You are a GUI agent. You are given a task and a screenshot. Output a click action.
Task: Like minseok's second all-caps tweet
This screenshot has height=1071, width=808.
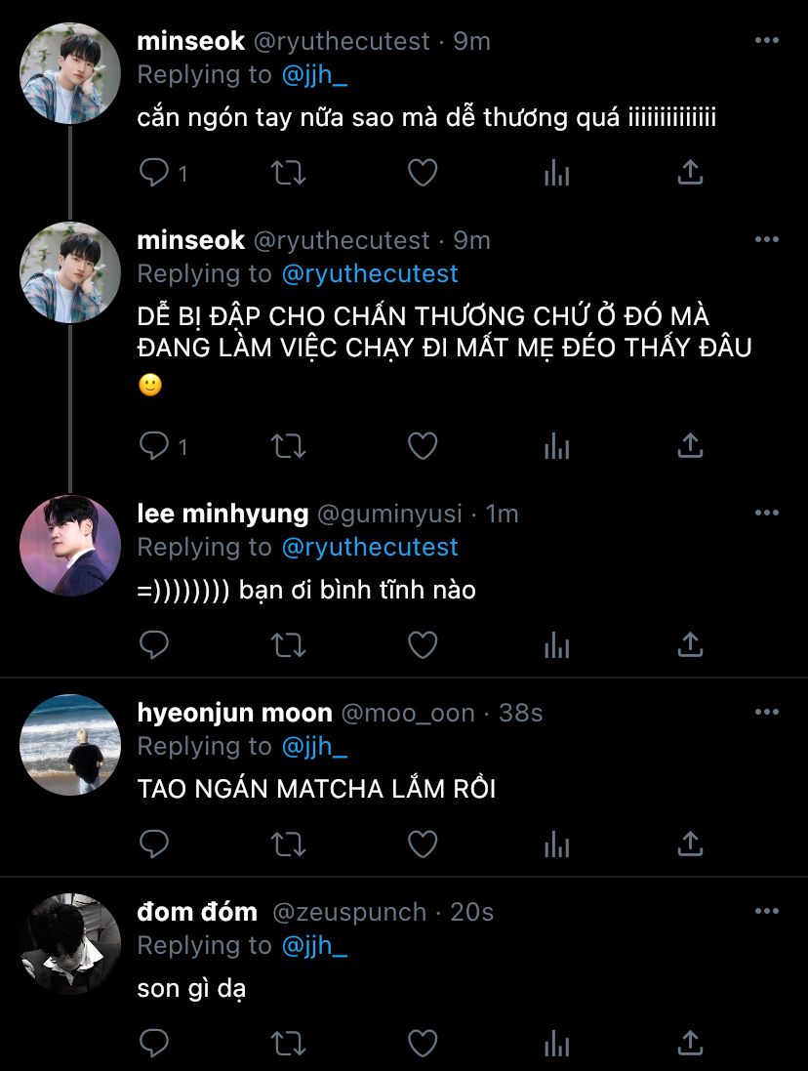[x=423, y=447]
